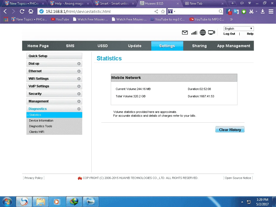Click the taskbar clock showing 1:29 PM
Viewport: 276px width, 207px height.
pyautogui.click(x=262, y=202)
